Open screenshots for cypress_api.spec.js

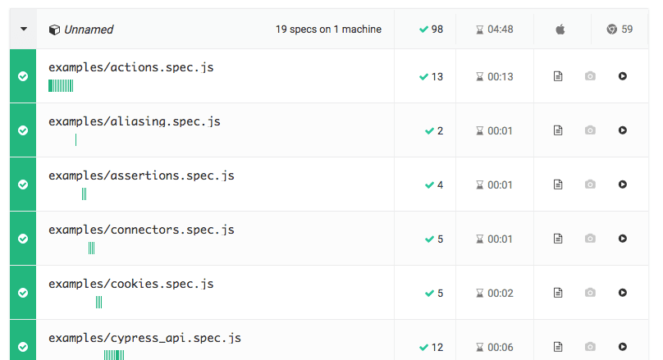pyautogui.click(x=590, y=347)
